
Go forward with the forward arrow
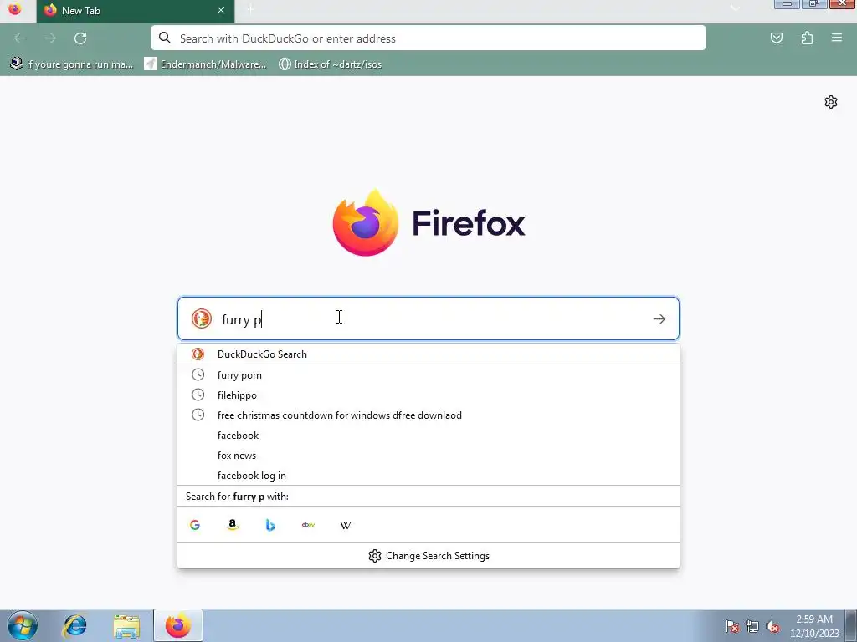tap(50, 38)
